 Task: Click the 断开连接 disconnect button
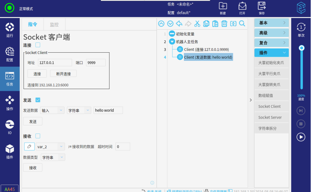[x=63, y=74]
